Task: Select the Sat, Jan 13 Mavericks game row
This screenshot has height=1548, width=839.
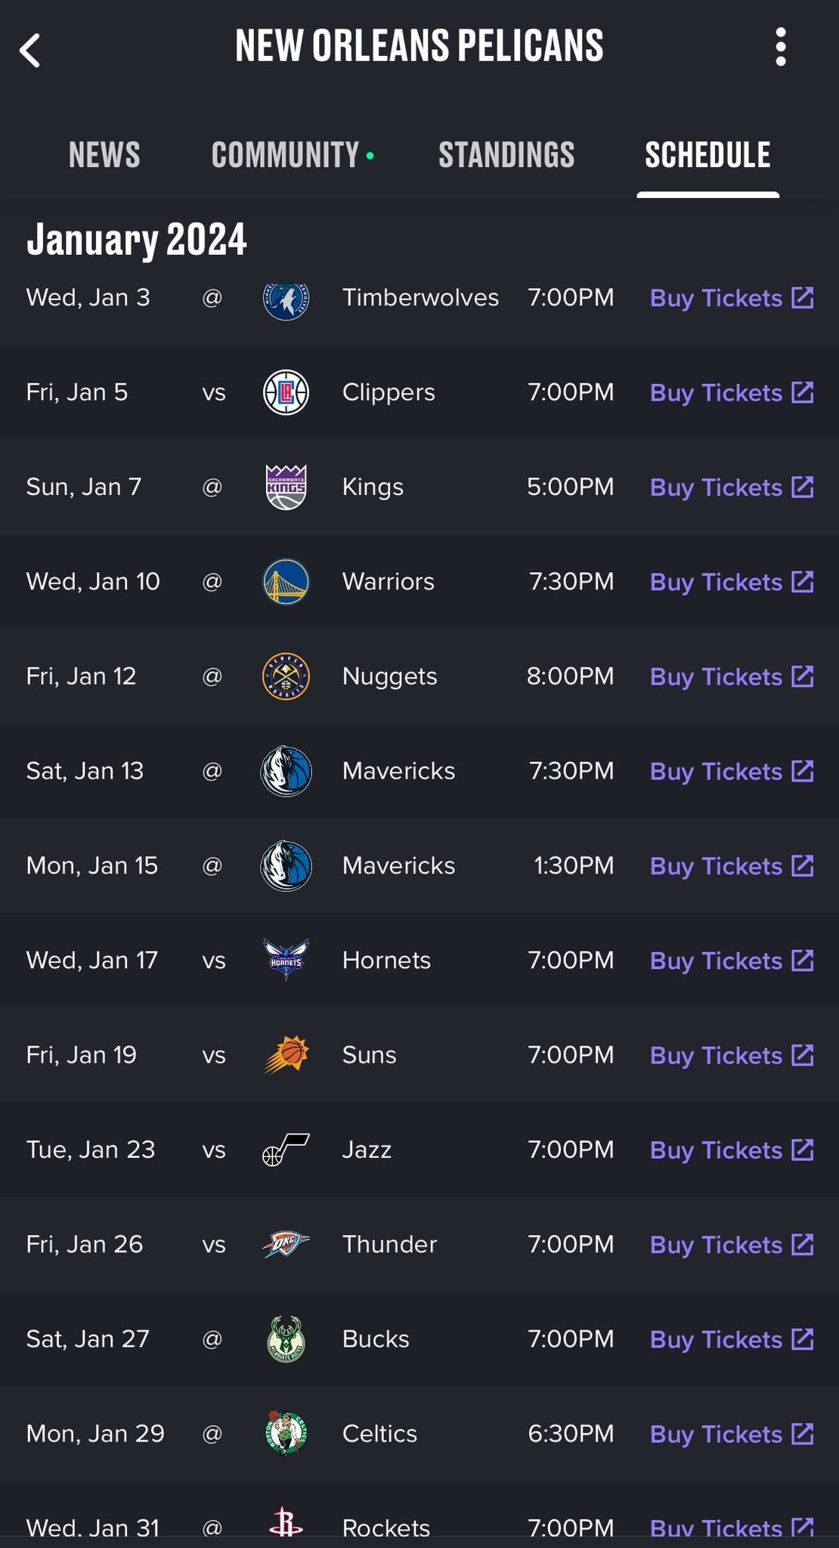Action: click(398, 771)
